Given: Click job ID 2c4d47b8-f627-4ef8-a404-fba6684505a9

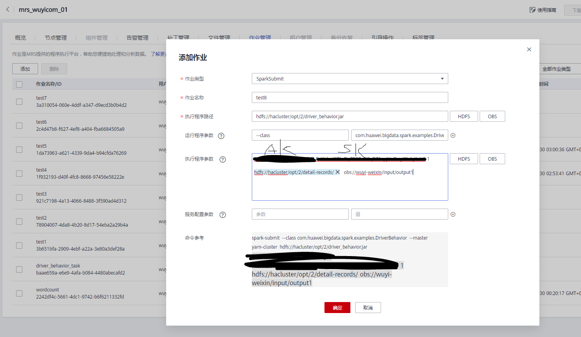Looking at the screenshot, I should point(80,129).
